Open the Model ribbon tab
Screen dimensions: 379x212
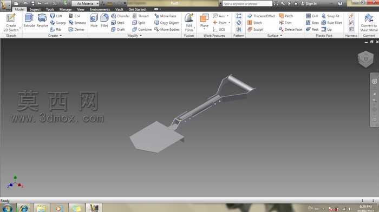pos(19,9)
